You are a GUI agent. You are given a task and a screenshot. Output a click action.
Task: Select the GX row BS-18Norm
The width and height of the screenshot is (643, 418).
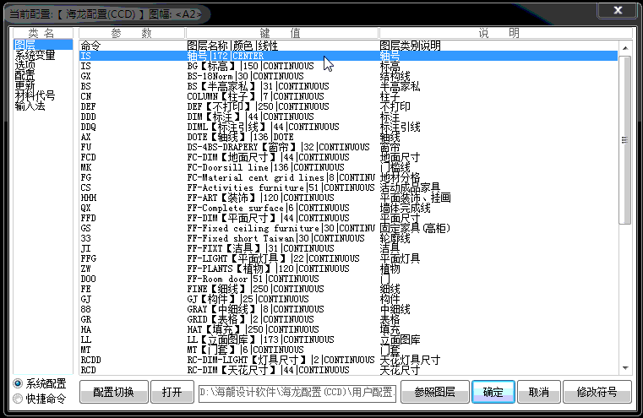coord(349,76)
